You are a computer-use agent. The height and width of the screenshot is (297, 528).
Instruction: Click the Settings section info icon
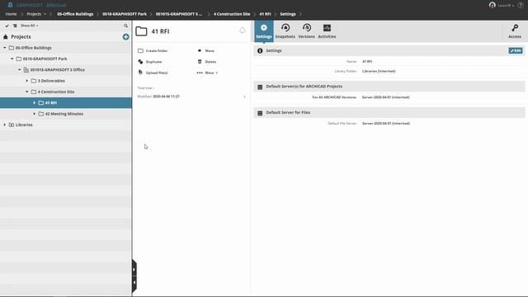click(x=260, y=50)
